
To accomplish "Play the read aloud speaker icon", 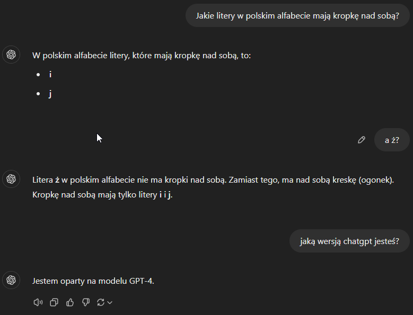I will pos(38,302).
